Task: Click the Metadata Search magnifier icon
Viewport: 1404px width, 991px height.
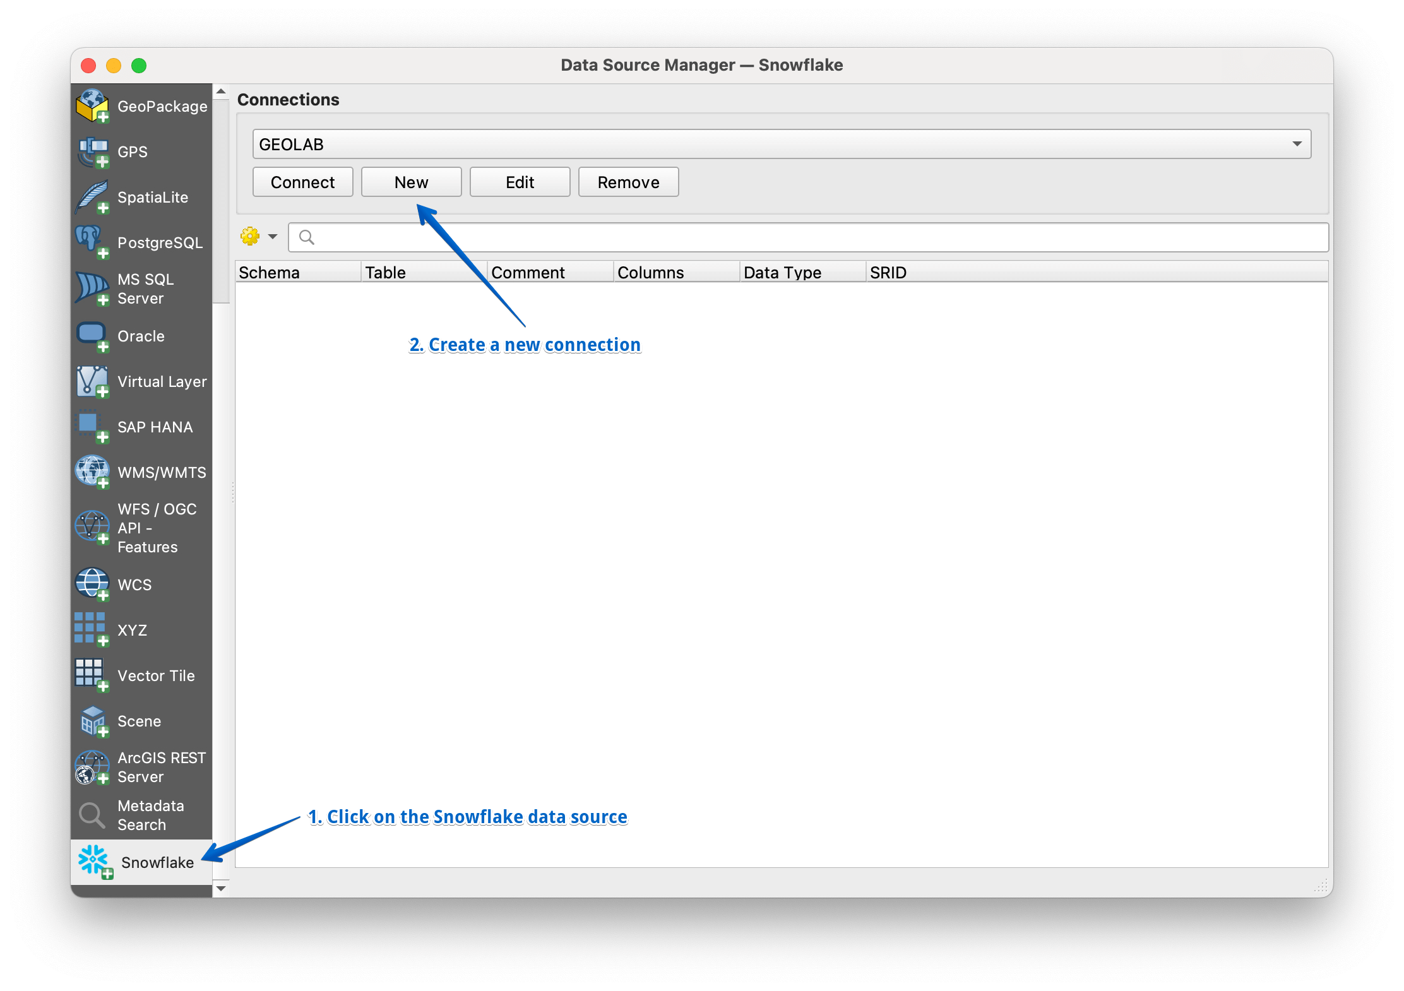Action: click(92, 815)
